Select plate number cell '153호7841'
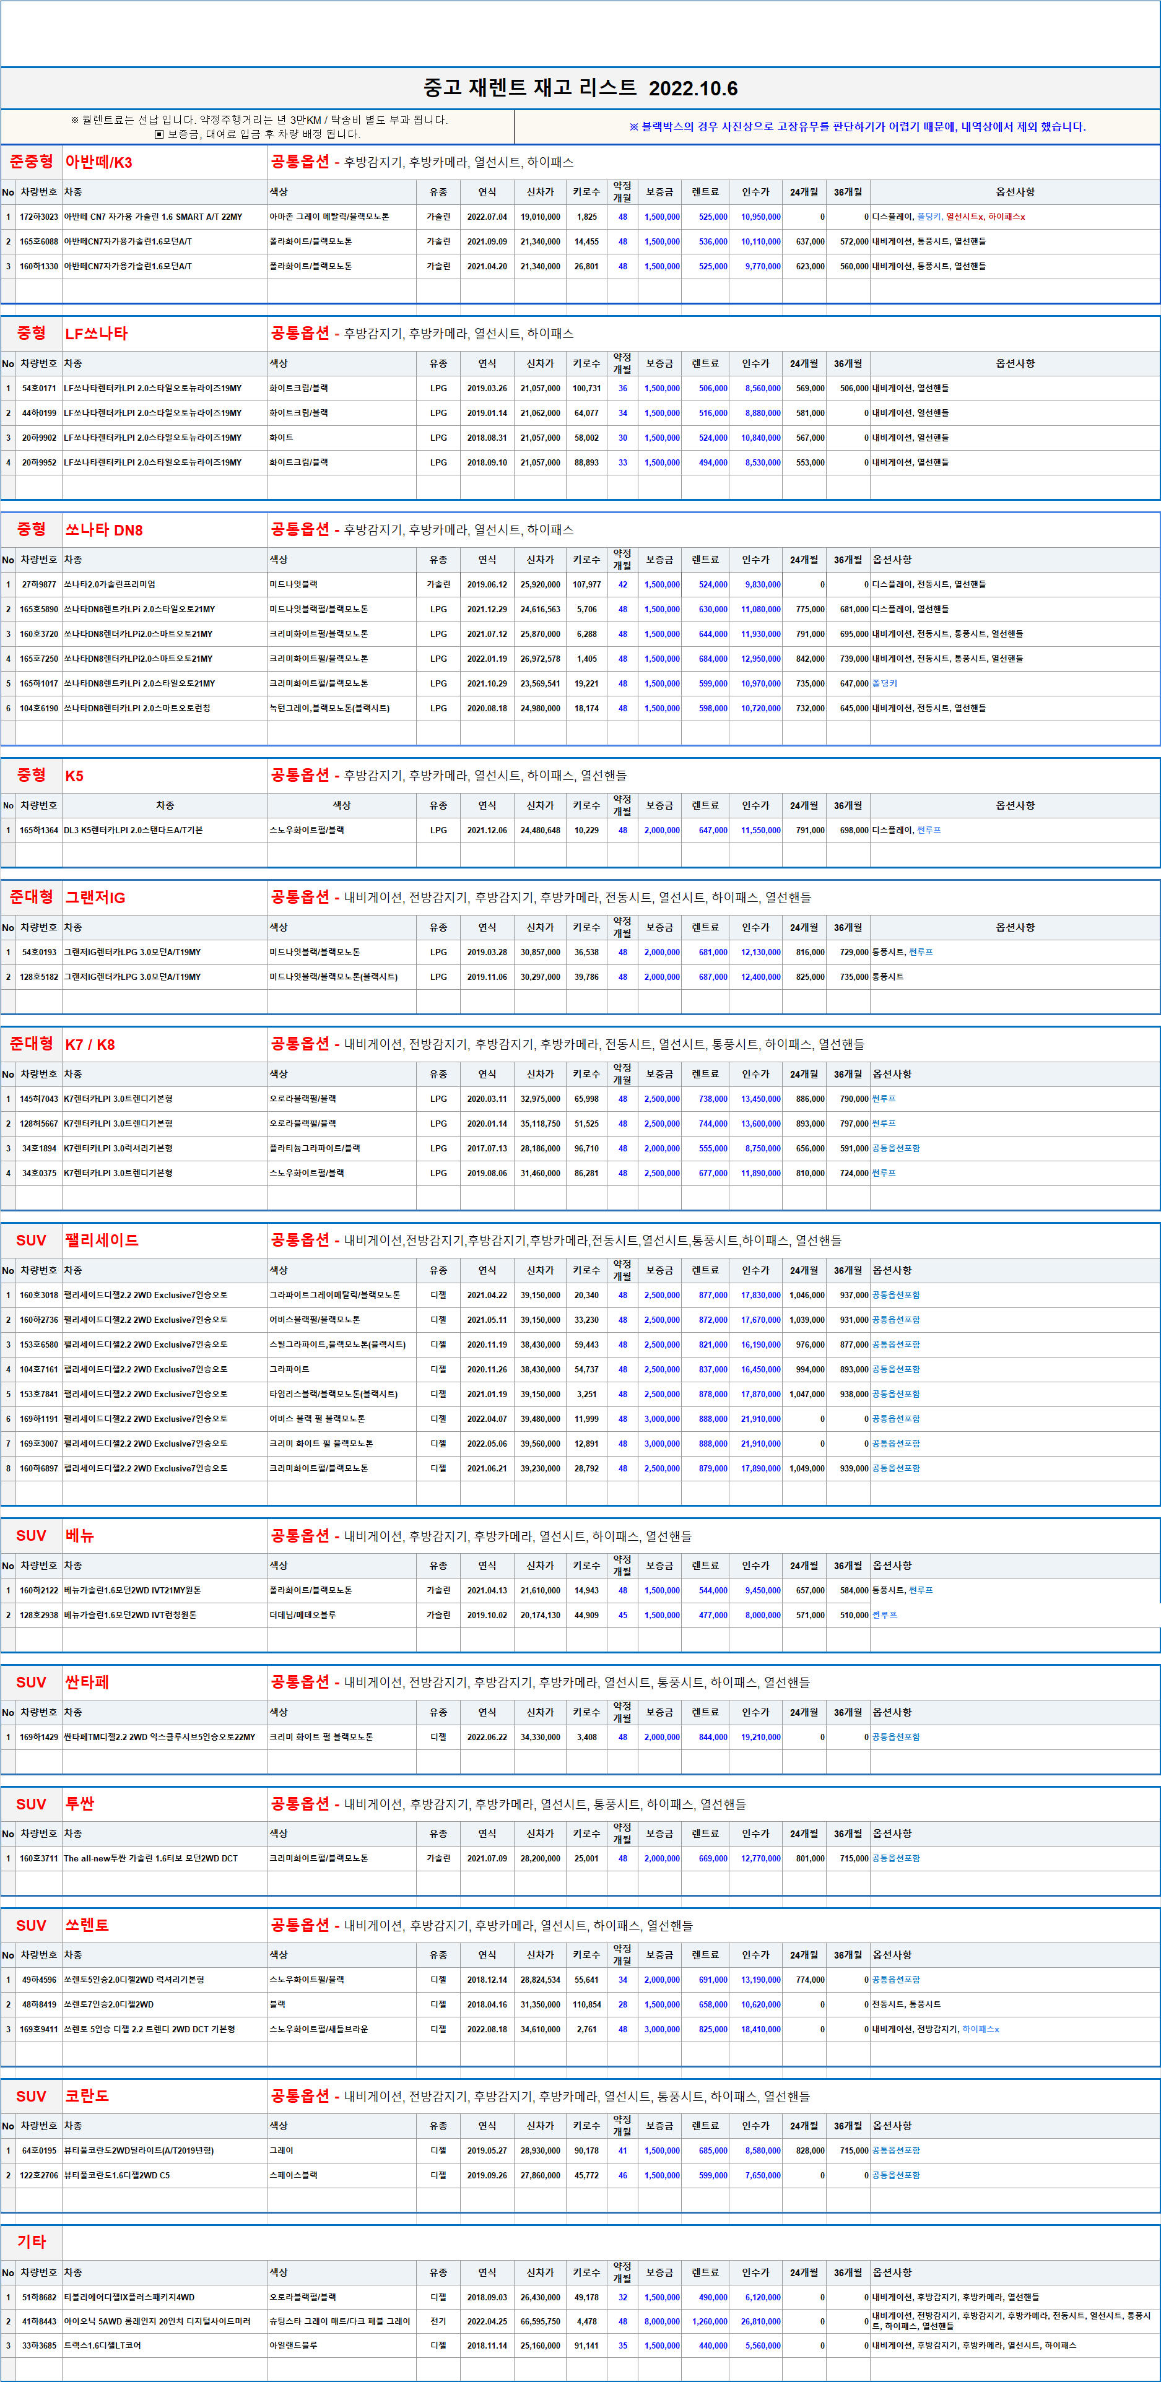Image resolution: width=1161 pixels, height=2382 pixels. pos(39,1393)
